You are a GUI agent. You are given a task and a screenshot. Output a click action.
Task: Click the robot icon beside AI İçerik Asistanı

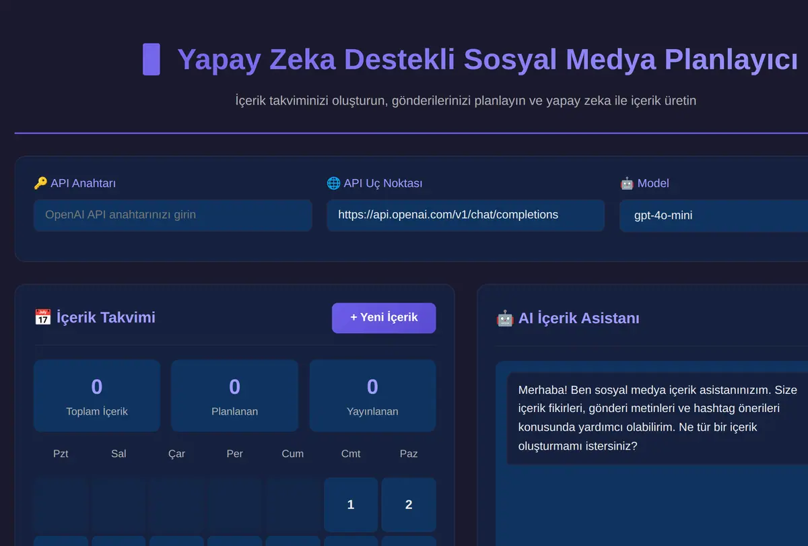504,318
